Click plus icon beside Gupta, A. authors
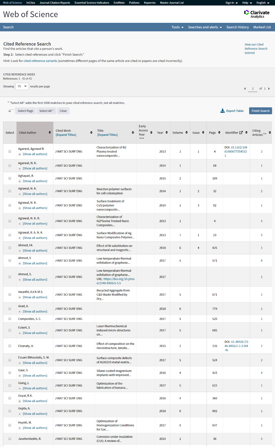The height and width of the screenshot is (447, 275). point(20,414)
